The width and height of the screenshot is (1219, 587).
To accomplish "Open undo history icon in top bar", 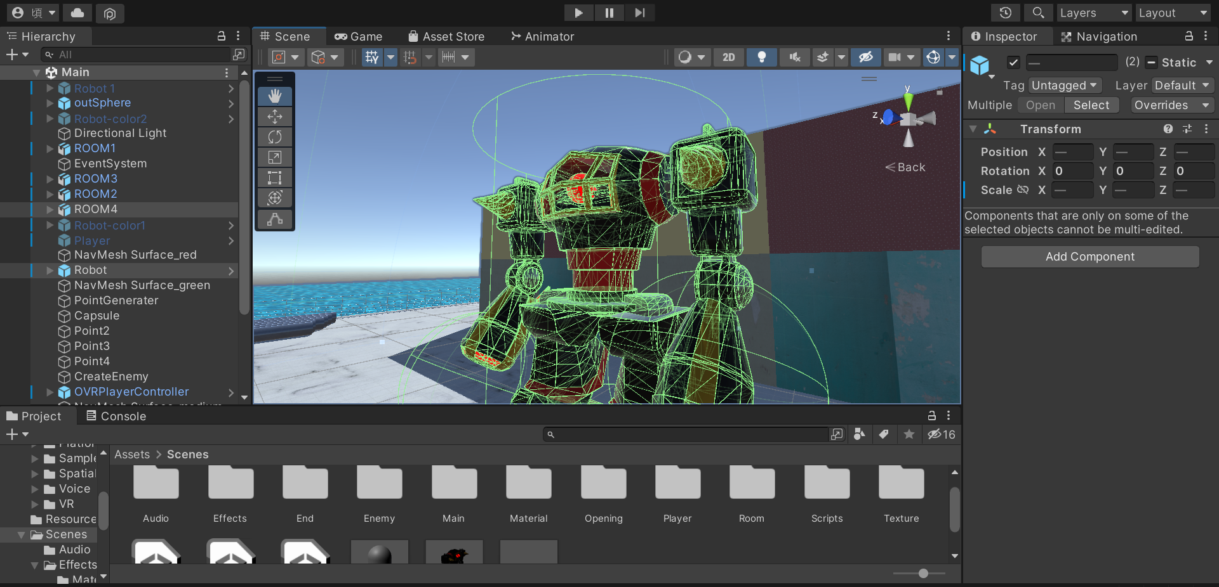I will (x=1005, y=13).
